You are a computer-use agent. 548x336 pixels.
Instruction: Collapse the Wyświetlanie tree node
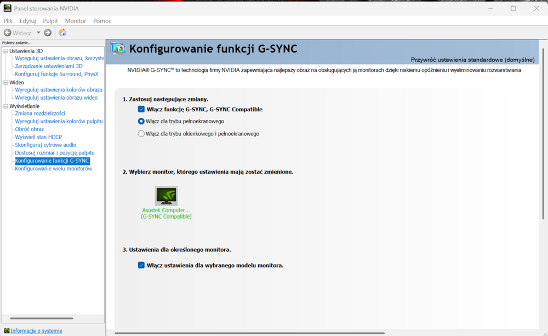[5, 106]
